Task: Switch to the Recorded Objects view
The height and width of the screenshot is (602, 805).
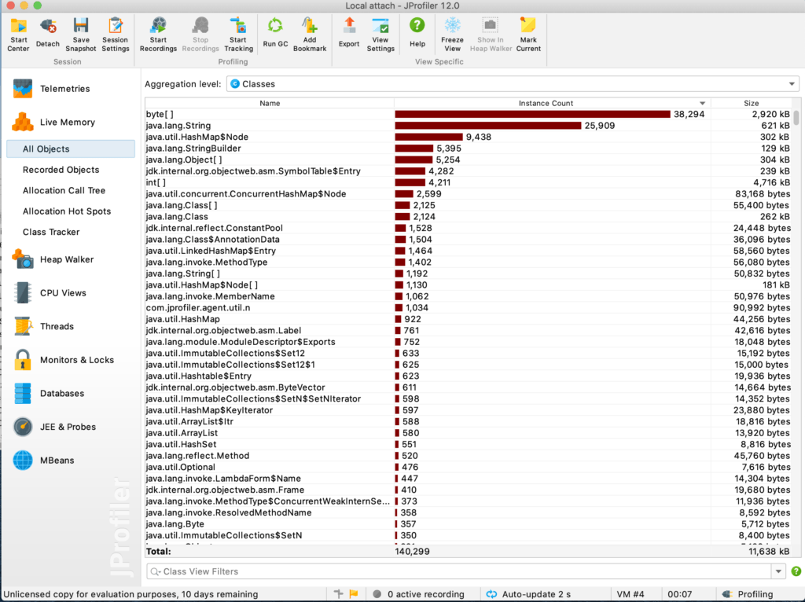Action: click(x=61, y=170)
